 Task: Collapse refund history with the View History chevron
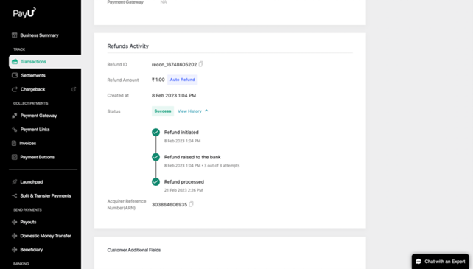[206, 111]
